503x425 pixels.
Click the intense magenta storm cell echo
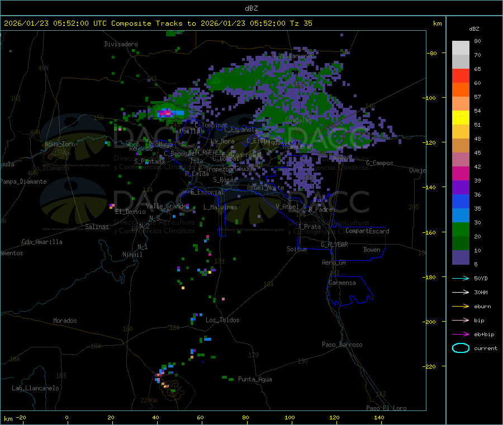[x=166, y=112]
